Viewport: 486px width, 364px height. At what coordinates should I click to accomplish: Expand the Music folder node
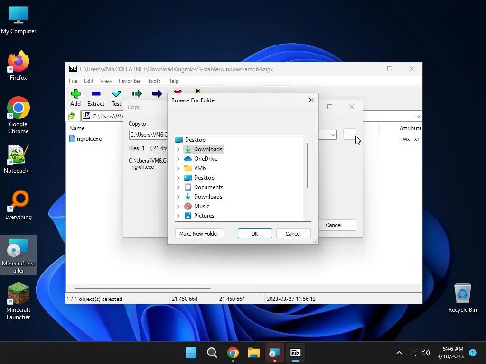tap(178, 206)
